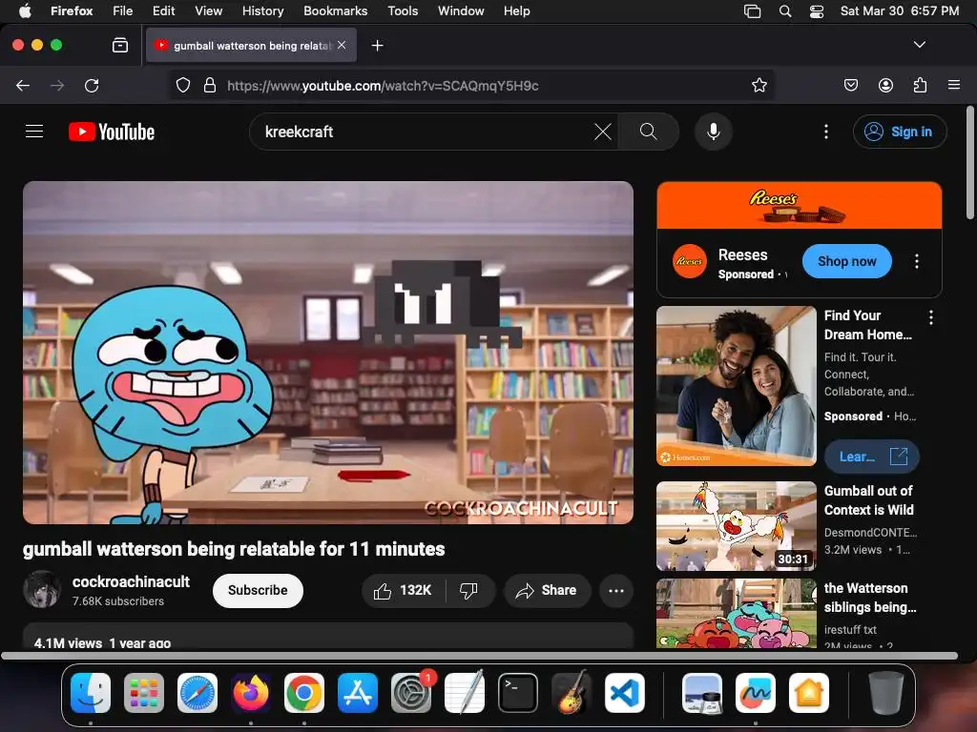
Task: Open a new browser tab
Action: [377, 46]
